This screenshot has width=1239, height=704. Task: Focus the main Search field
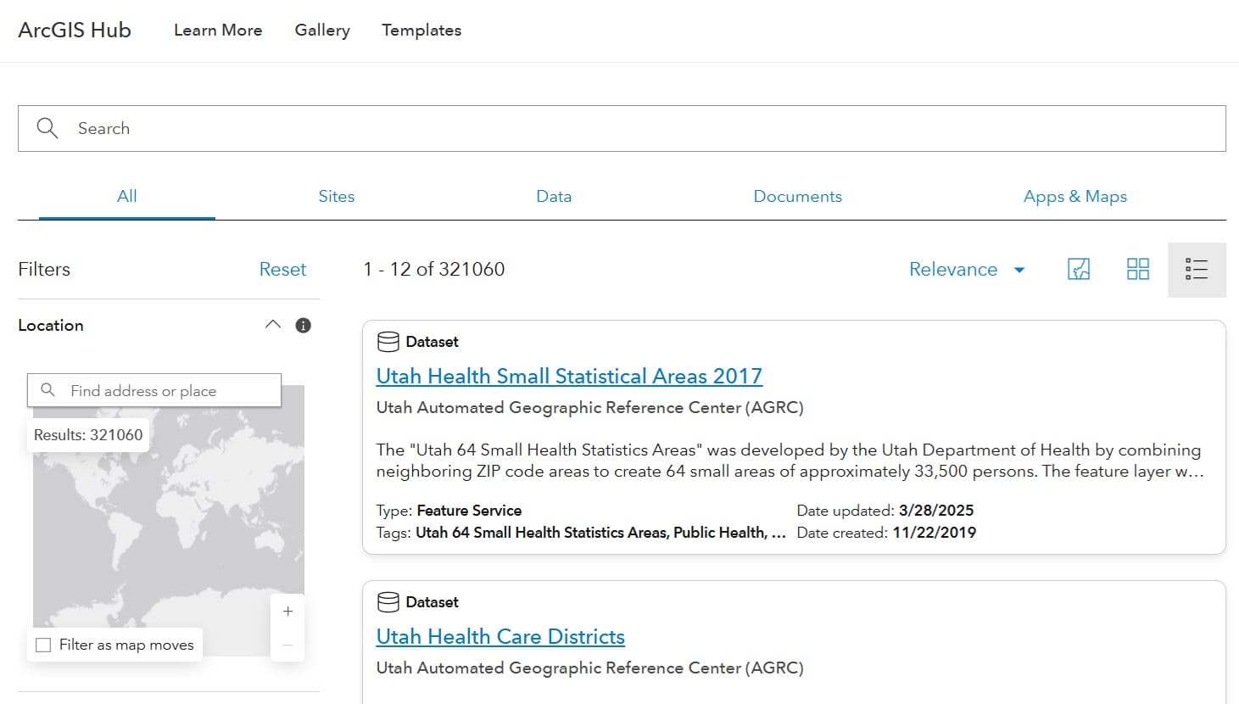[x=622, y=128]
